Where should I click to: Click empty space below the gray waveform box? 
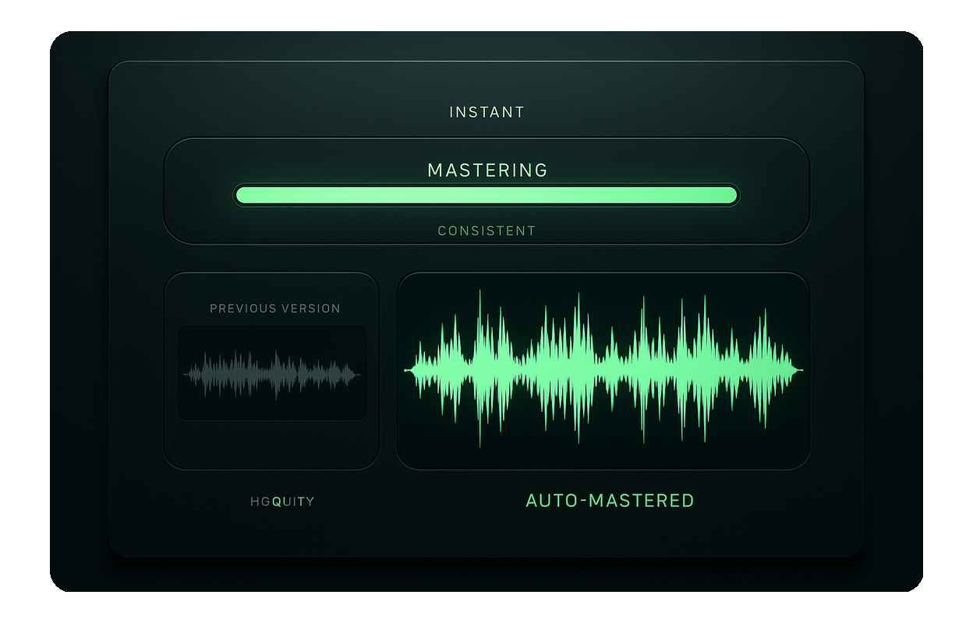point(271,444)
